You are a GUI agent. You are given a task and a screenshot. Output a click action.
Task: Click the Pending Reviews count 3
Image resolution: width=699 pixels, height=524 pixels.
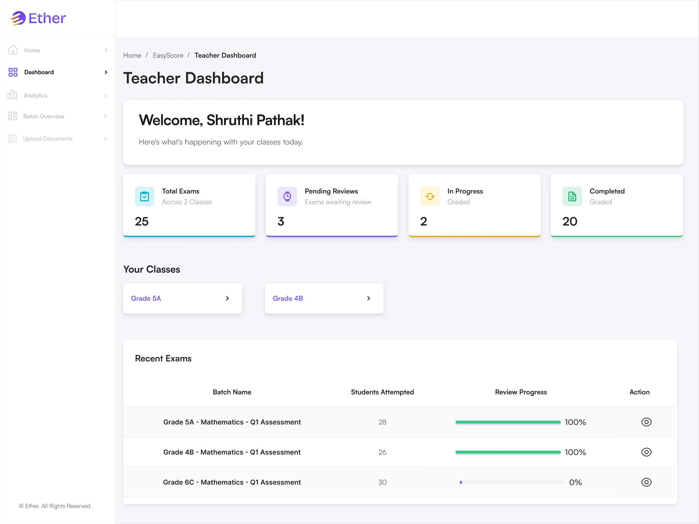[281, 221]
